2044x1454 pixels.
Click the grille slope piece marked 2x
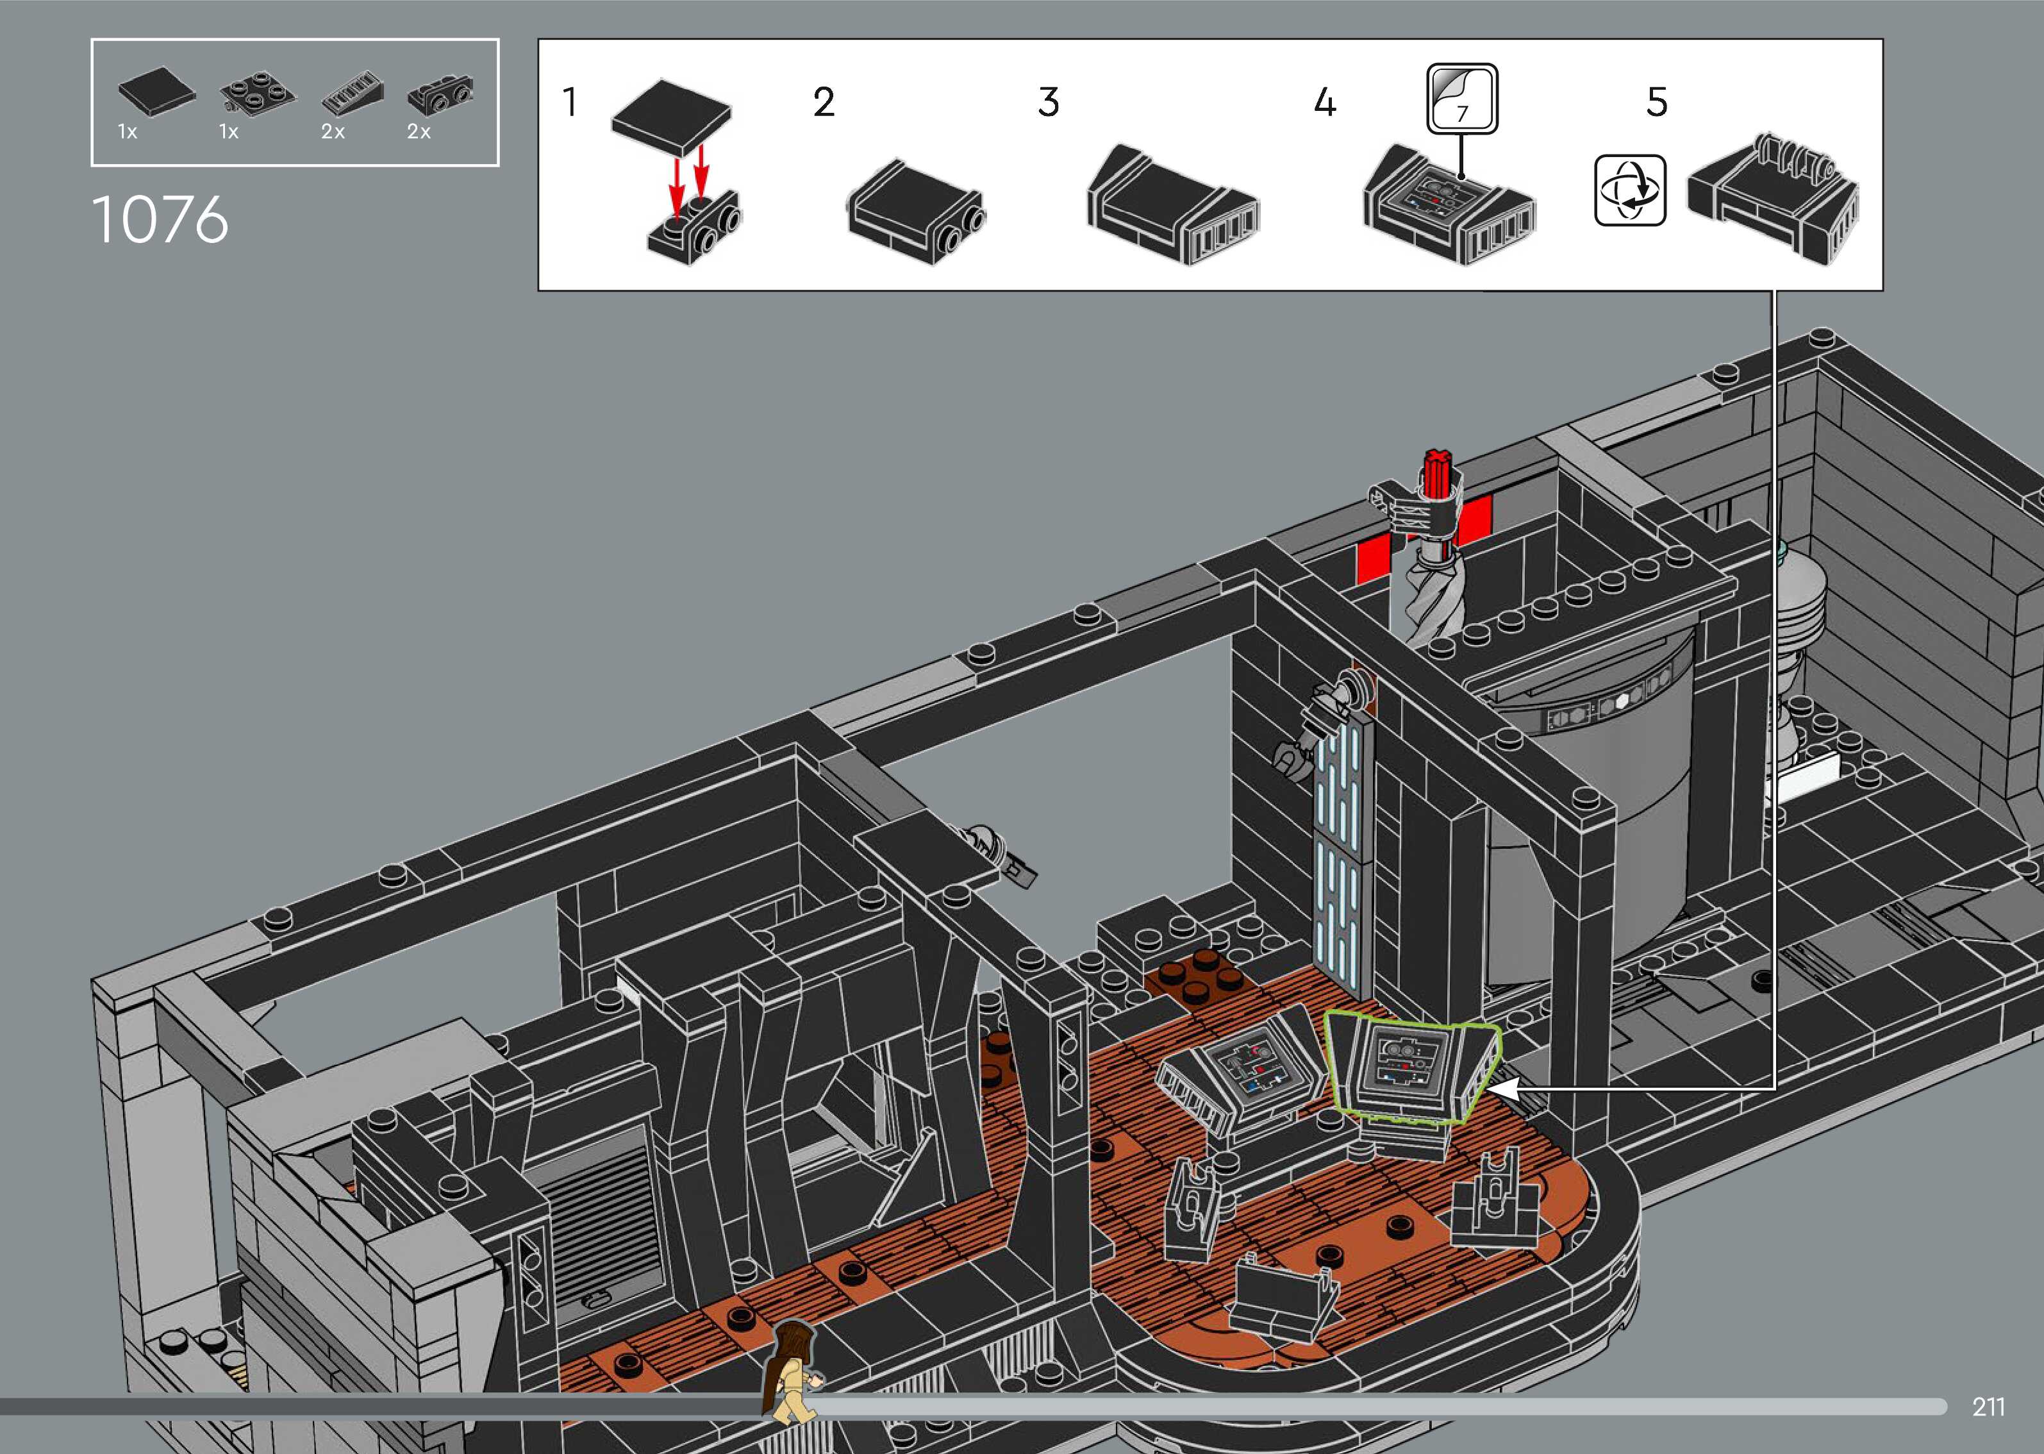coord(354,96)
